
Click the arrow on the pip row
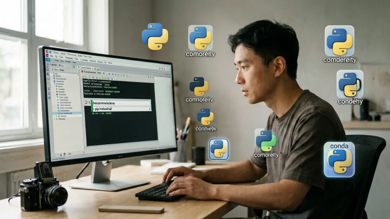tap(149, 109)
